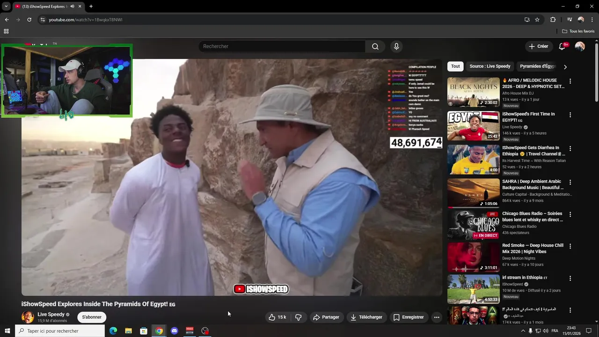
Task: Select Pyramides d'Égypte filter chip
Action: point(538,66)
